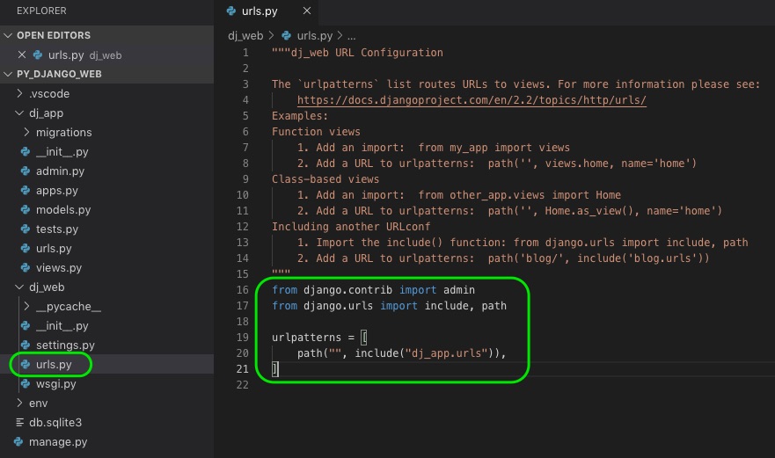Open tests.py file
The image size is (775, 458).
[57, 229]
